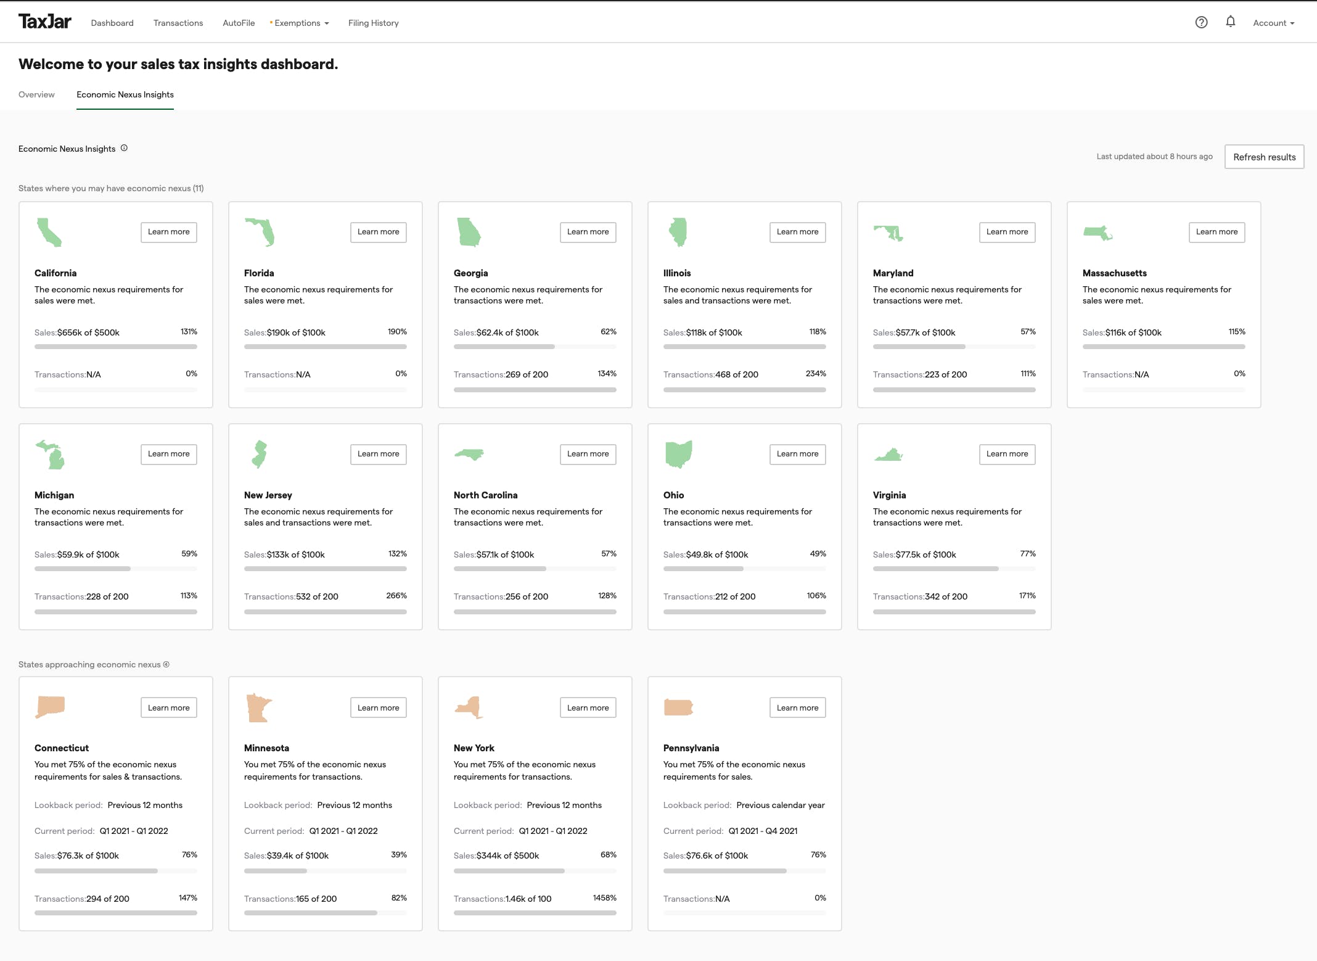
Task: Open Transactions in the top navigation
Action: pyautogui.click(x=178, y=23)
